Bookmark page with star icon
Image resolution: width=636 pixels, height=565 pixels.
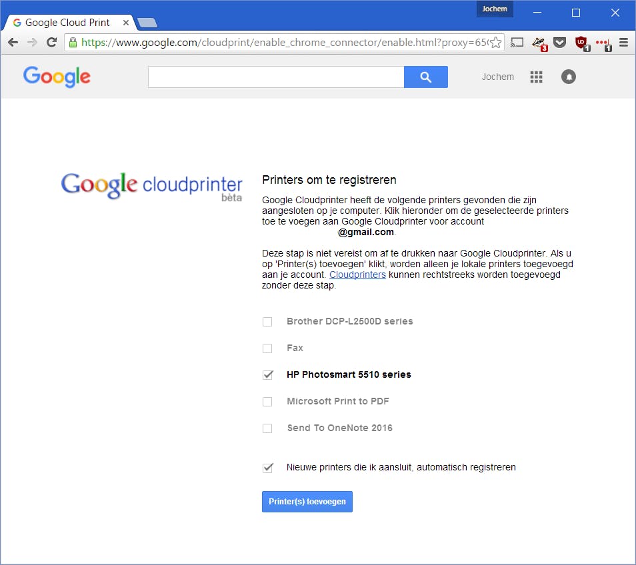(495, 43)
